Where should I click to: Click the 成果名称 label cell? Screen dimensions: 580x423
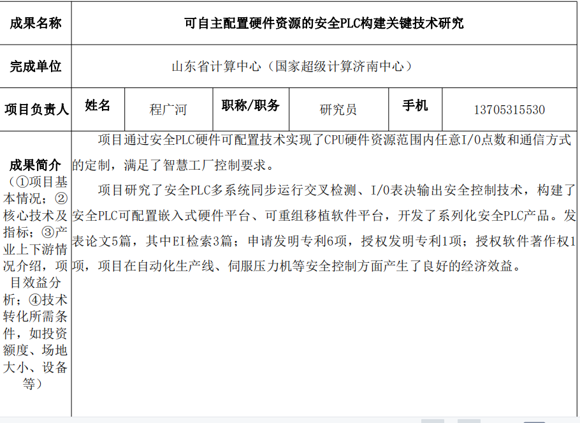(36, 24)
